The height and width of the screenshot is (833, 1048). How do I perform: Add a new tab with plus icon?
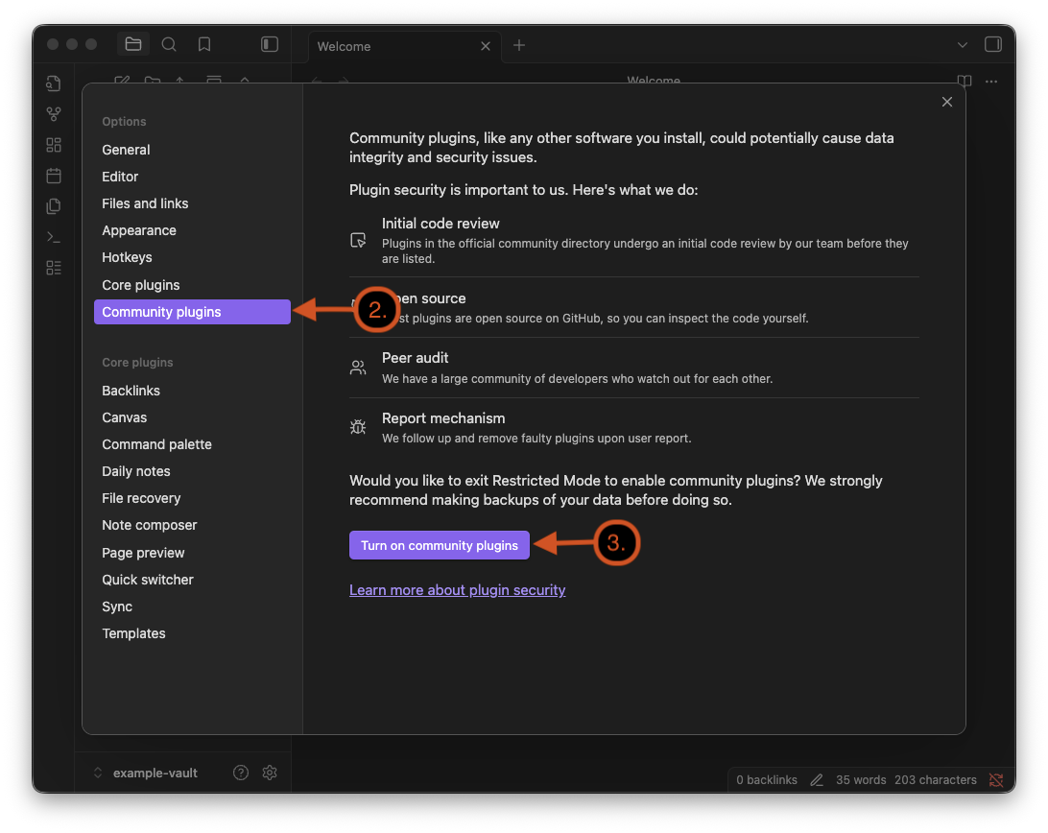tap(519, 45)
